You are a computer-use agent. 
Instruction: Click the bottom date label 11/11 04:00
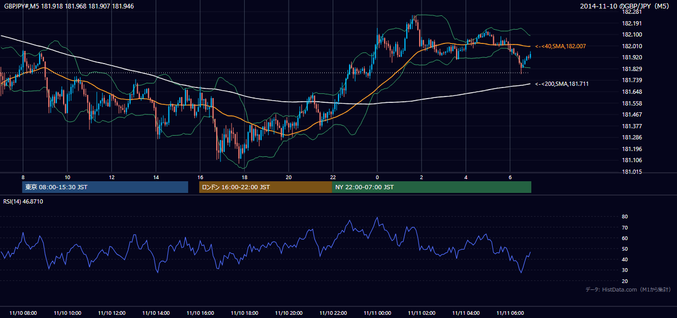[x=466, y=313]
